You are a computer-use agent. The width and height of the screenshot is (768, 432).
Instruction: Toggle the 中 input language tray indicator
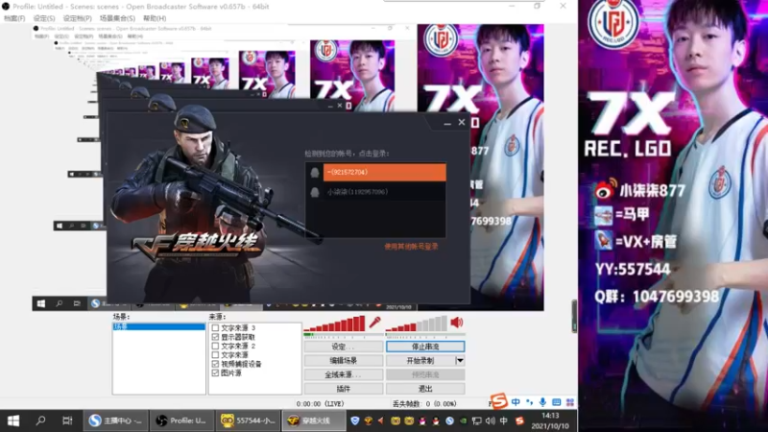pos(503,420)
